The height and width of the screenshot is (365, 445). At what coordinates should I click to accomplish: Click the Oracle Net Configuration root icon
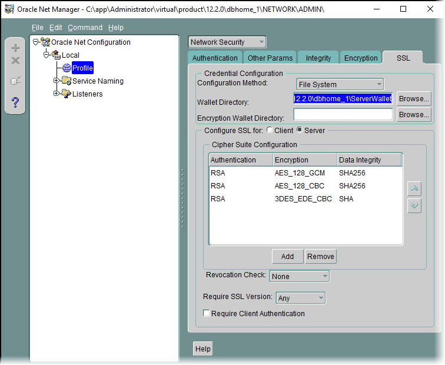[45, 42]
